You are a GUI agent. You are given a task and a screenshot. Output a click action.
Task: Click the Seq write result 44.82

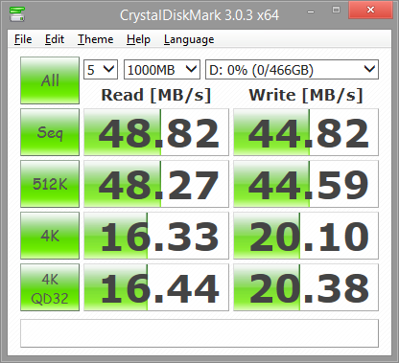pos(306,132)
